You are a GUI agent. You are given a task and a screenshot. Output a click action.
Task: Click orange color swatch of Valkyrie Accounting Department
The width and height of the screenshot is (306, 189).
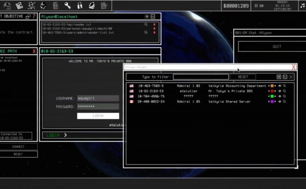272,86
